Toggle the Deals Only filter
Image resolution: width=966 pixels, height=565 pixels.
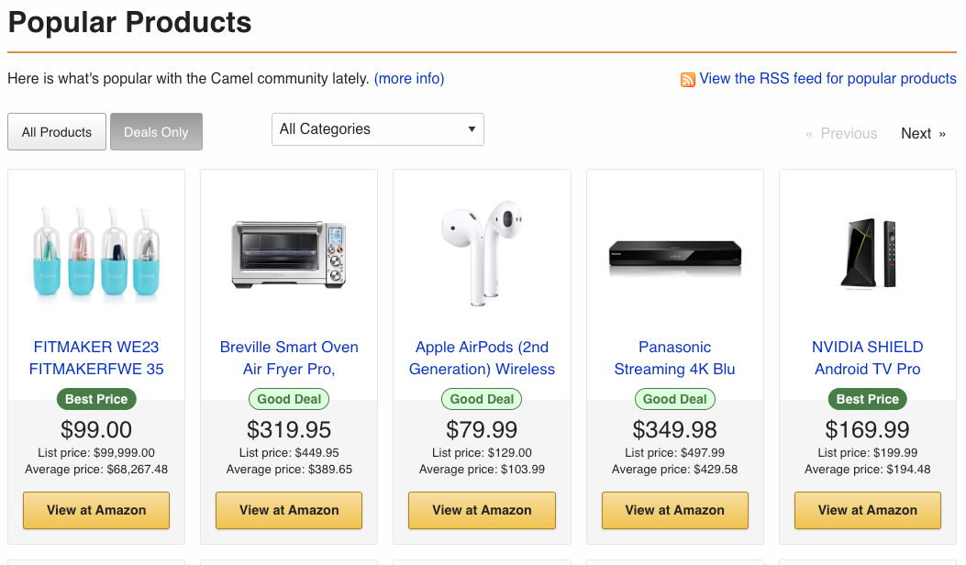pyautogui.click(x=156, y=132)
